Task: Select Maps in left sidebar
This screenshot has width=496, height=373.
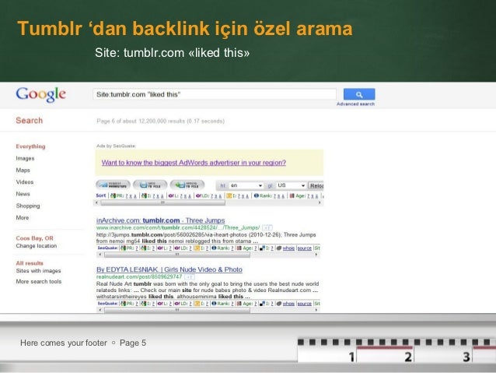Action: pyautogui.click(x=23, y=171)
